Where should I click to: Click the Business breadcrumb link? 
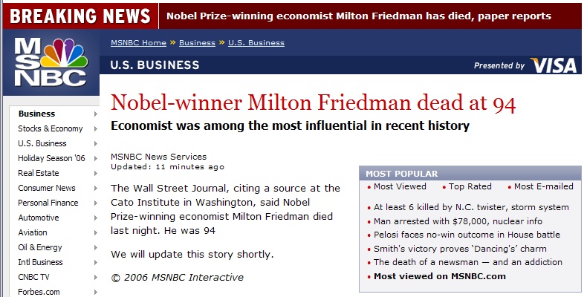[x=198, y=43]
